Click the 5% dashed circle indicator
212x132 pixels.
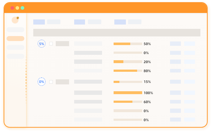[x=42, y=44]
